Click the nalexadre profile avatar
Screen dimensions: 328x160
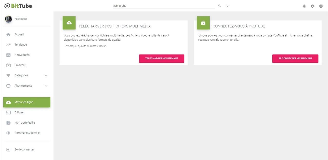8,19
